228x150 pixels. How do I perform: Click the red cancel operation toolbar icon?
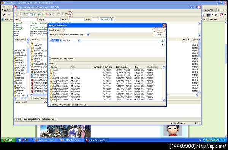pos(46,14)
